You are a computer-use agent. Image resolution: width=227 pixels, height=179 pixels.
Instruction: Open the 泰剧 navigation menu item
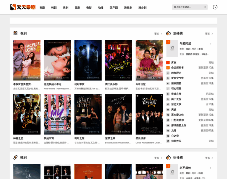(42, 8)
